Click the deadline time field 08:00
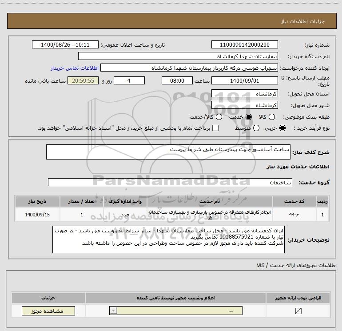Image resolution: width=342 pixels, height=331 pixels. pos(177,80)
